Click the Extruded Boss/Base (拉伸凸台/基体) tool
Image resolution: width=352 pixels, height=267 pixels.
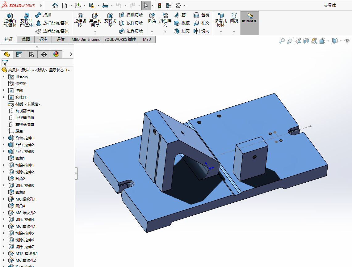click(10, 20)
